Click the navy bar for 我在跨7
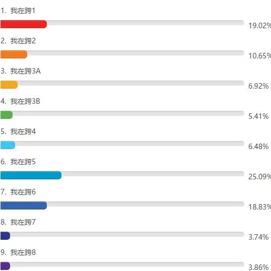Image resolution: width=271 pixels, height=271 pixels. coord(6,236)
